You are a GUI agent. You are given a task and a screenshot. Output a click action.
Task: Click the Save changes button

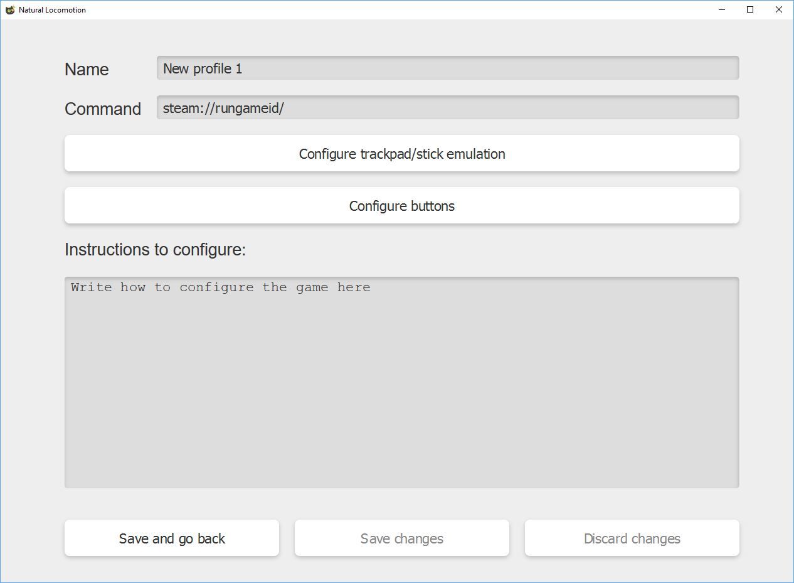[x=402, y=538]
